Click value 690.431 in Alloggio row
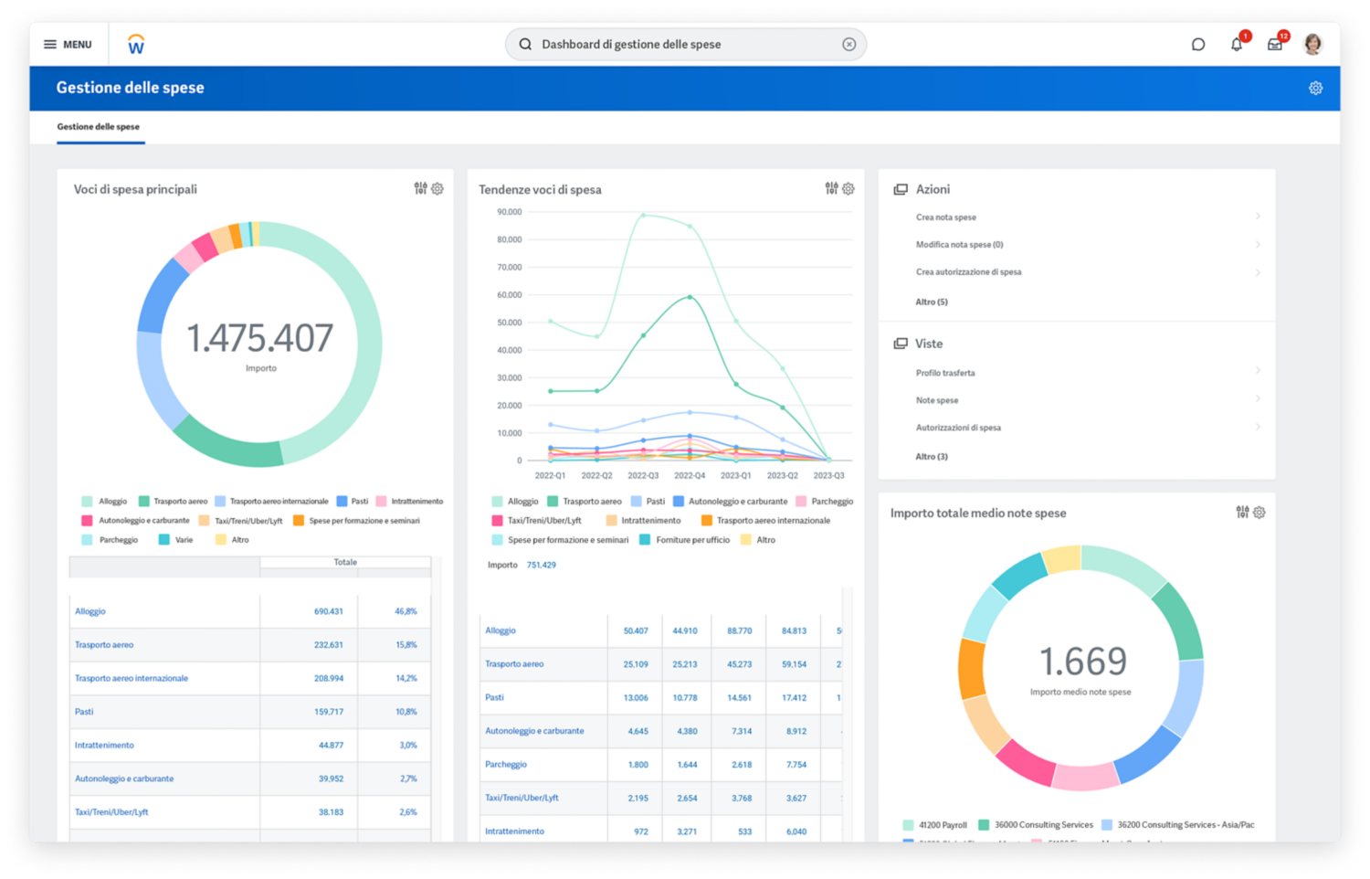 329,611
